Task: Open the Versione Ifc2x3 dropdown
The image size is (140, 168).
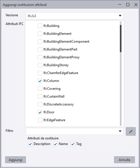Action: coord(74,16)
